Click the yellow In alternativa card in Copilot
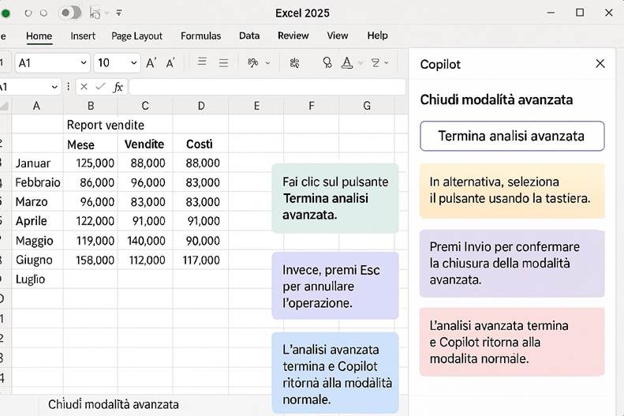Viewport: 624px width, 416px height. click(512, 191)
